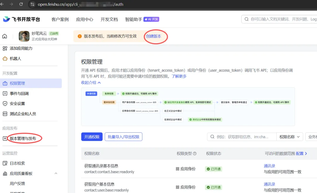Click the browser back arrow
Image resolution: width=317 pixels, height=193 pixels.
point(2,4)
